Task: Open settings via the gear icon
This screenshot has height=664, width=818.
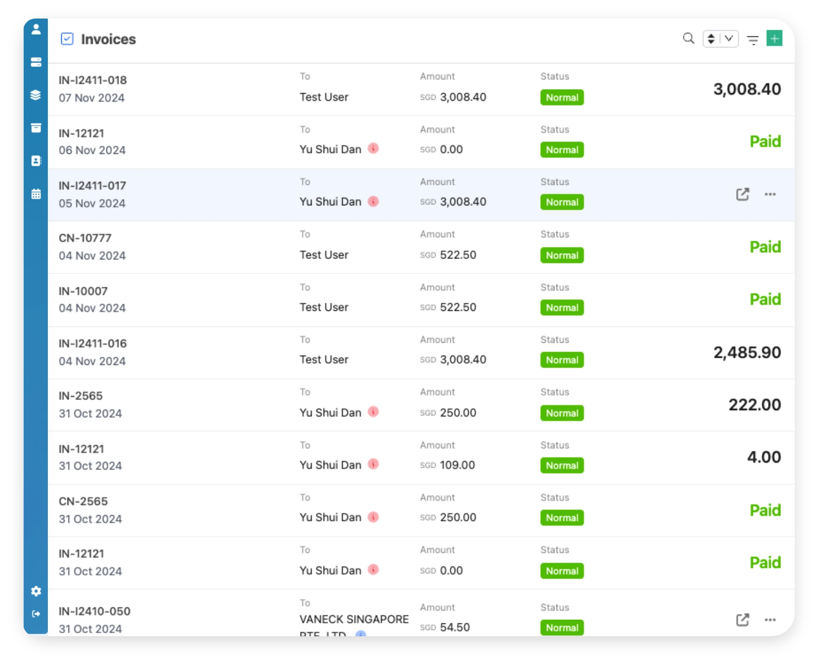Action: click(x=36, y=591)
